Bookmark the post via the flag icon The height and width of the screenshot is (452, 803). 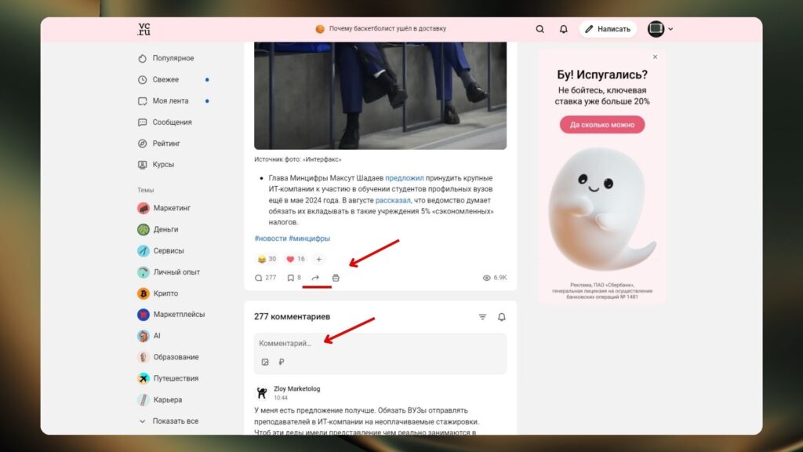(290, 277)
